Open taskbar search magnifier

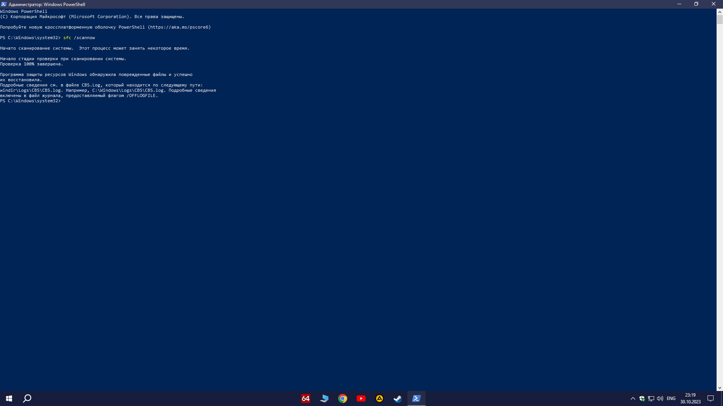tap(27, 398)
